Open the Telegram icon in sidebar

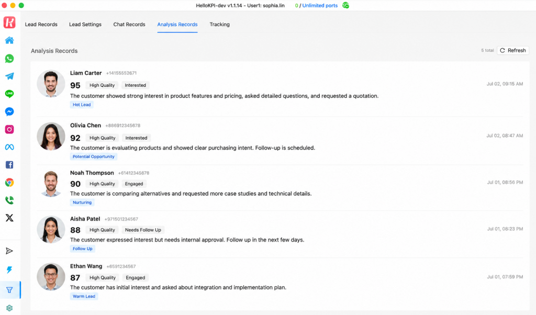point(9,76)
